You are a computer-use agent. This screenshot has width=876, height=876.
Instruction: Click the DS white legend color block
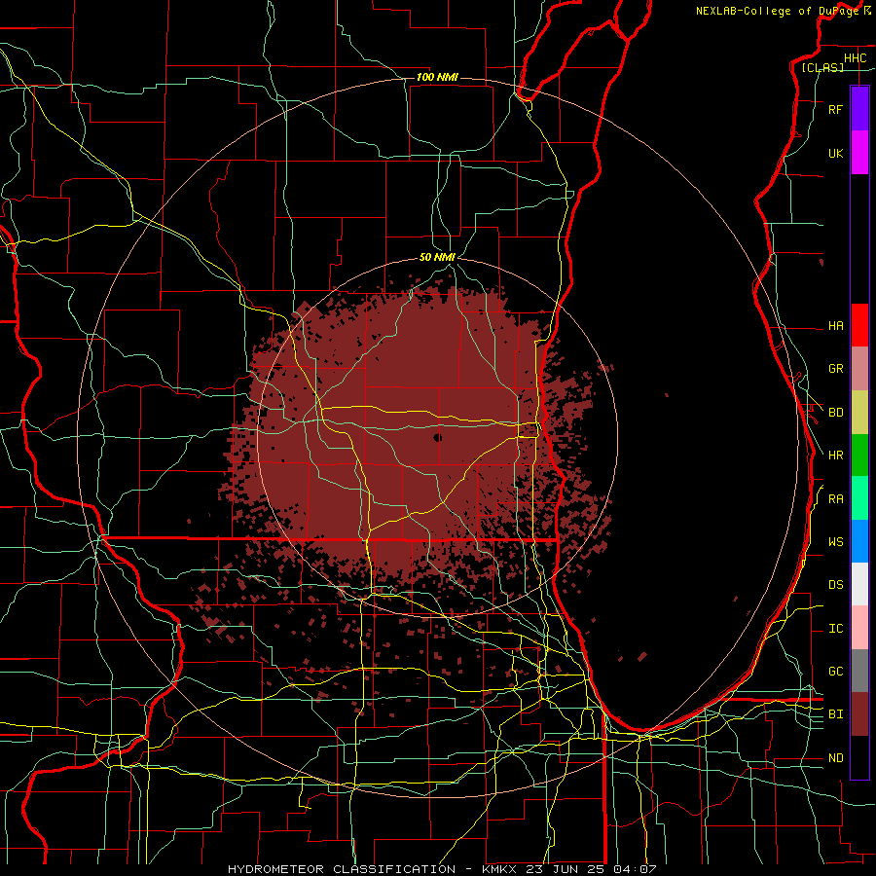tap(859, 584)
